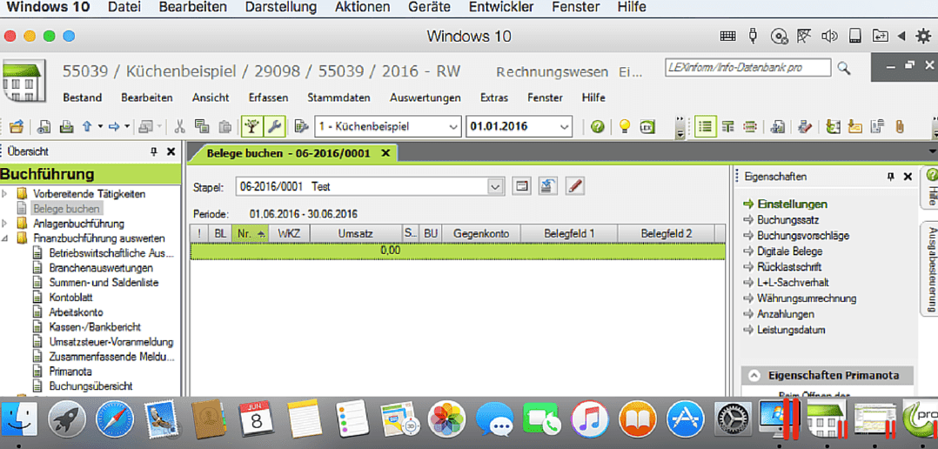Toggle the tree overview icon
This screenshot has width=938, height=449.
[251, 127]
